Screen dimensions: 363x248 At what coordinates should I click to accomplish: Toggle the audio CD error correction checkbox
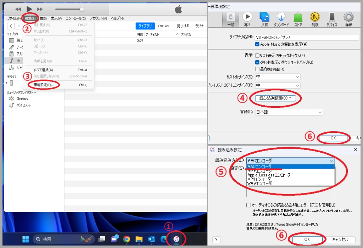tap(248, 205)
